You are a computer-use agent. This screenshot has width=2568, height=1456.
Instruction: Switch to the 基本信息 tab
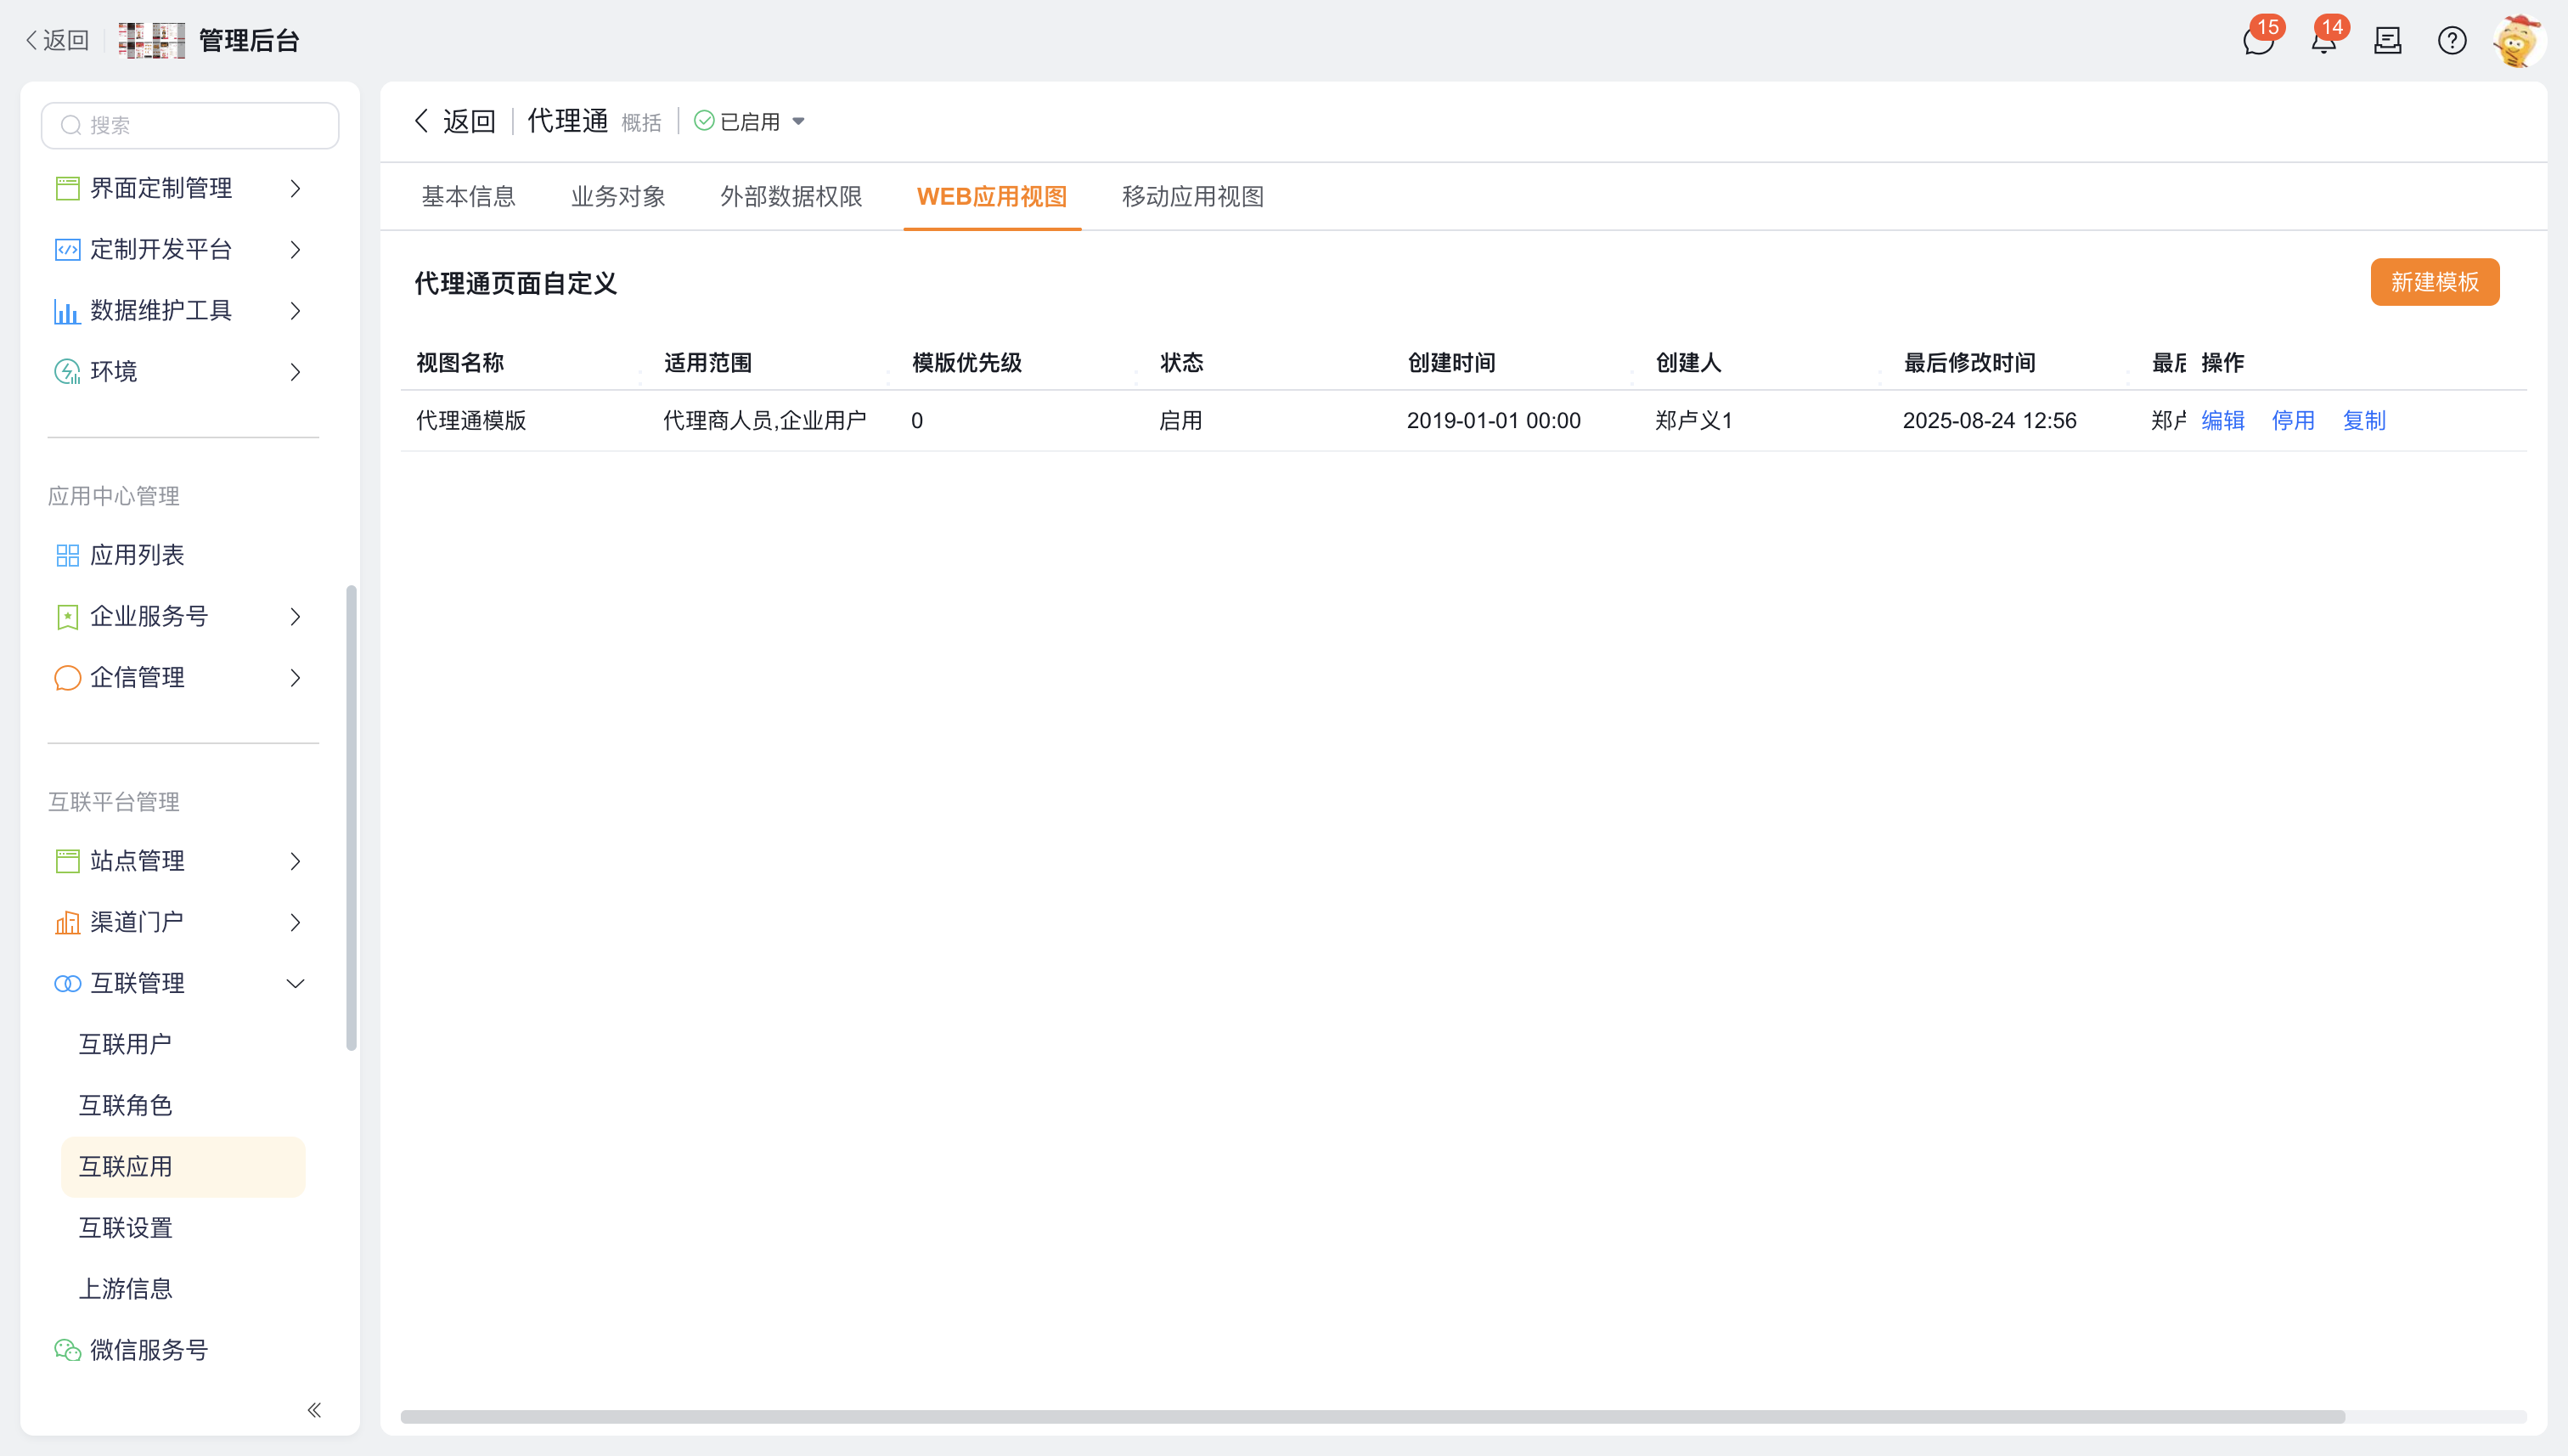point(468,197)
